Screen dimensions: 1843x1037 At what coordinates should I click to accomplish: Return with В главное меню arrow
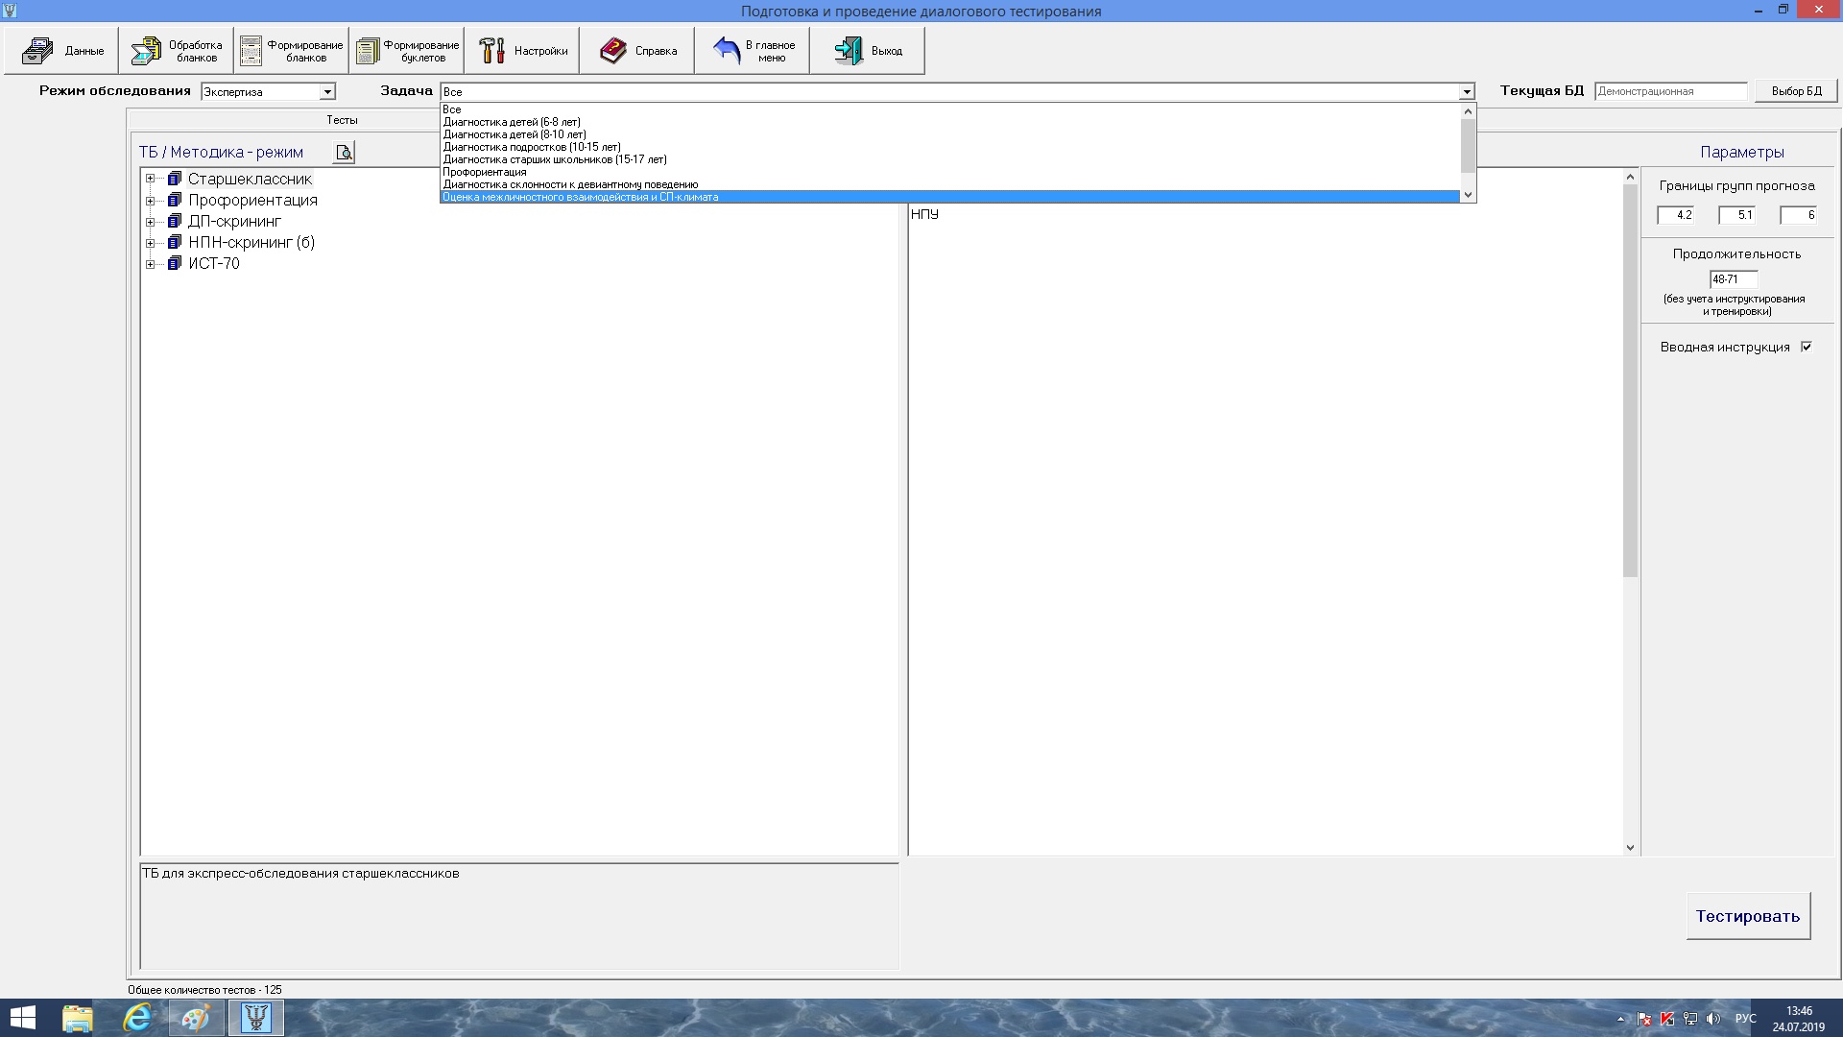pos(728,51)
